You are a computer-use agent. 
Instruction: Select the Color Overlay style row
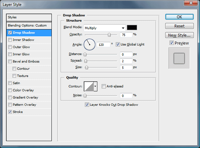click(29, 90)
